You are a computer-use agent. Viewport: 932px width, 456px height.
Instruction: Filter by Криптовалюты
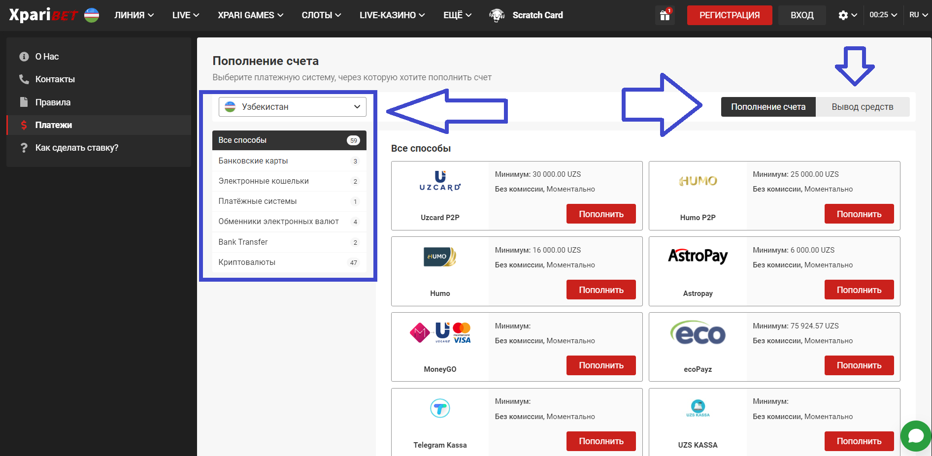pos(289,262)
